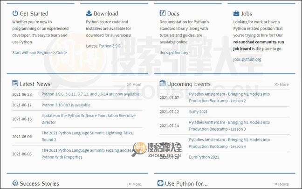The image size is (302, 189).
Task: Open the Python 3.9.6 latest link
Action: [110, 46]
